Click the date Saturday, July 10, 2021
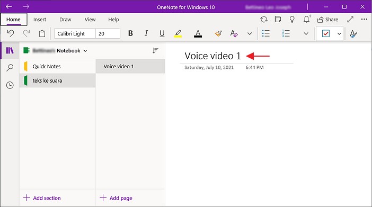The width and height of the screenshot is (372, 207). point(209,67)
